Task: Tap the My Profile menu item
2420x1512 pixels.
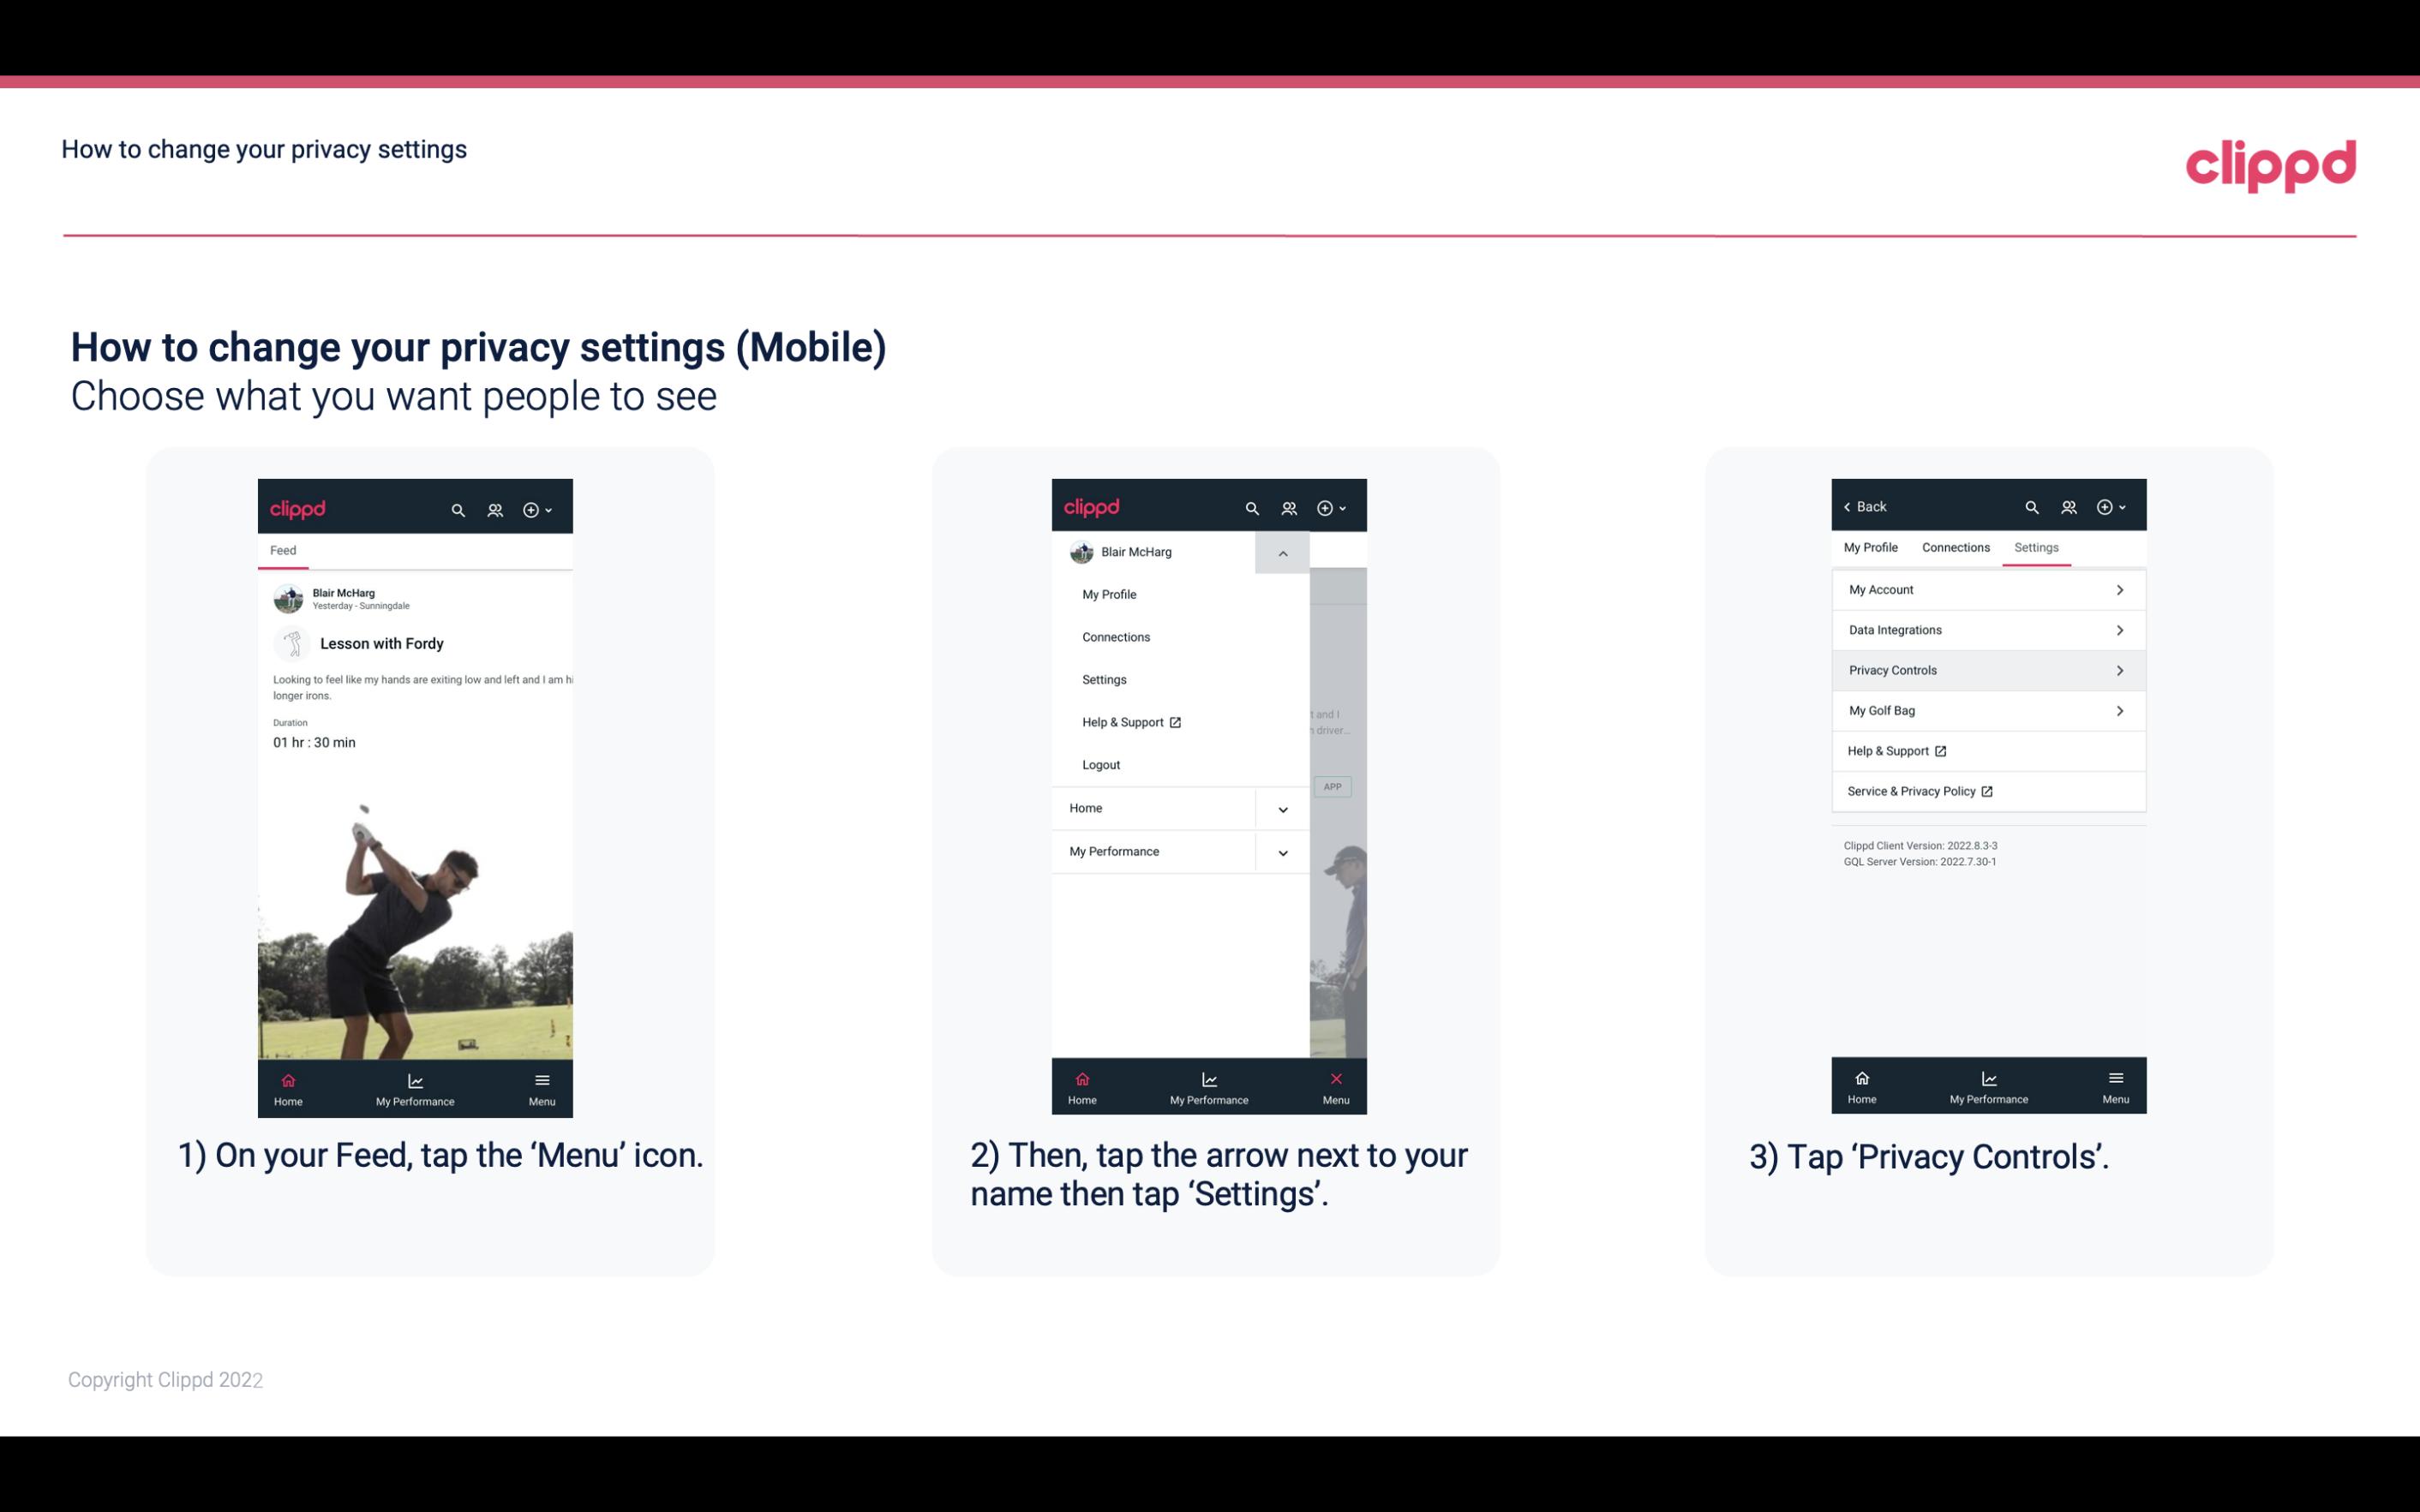Action: (1110, 594)
